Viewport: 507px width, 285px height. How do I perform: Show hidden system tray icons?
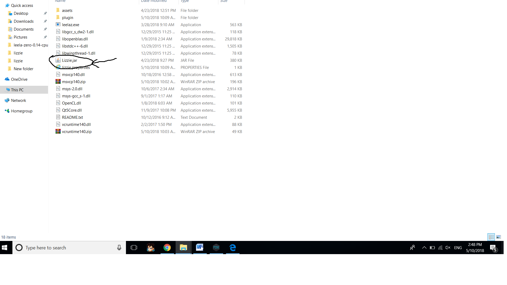pyautogui.click(x=424, y=248)
